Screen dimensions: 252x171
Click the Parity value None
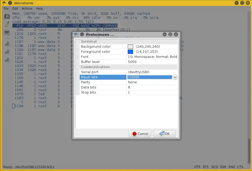132,82
